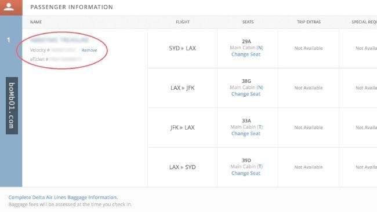
Task: Click Trip Extras Not Available for SYD-LAX
Action: click(309, 48)
